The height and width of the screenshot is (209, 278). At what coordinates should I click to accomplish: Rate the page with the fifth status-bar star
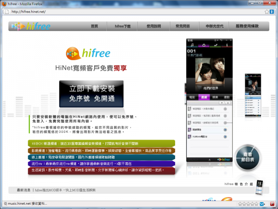click(x=256, y=204)
